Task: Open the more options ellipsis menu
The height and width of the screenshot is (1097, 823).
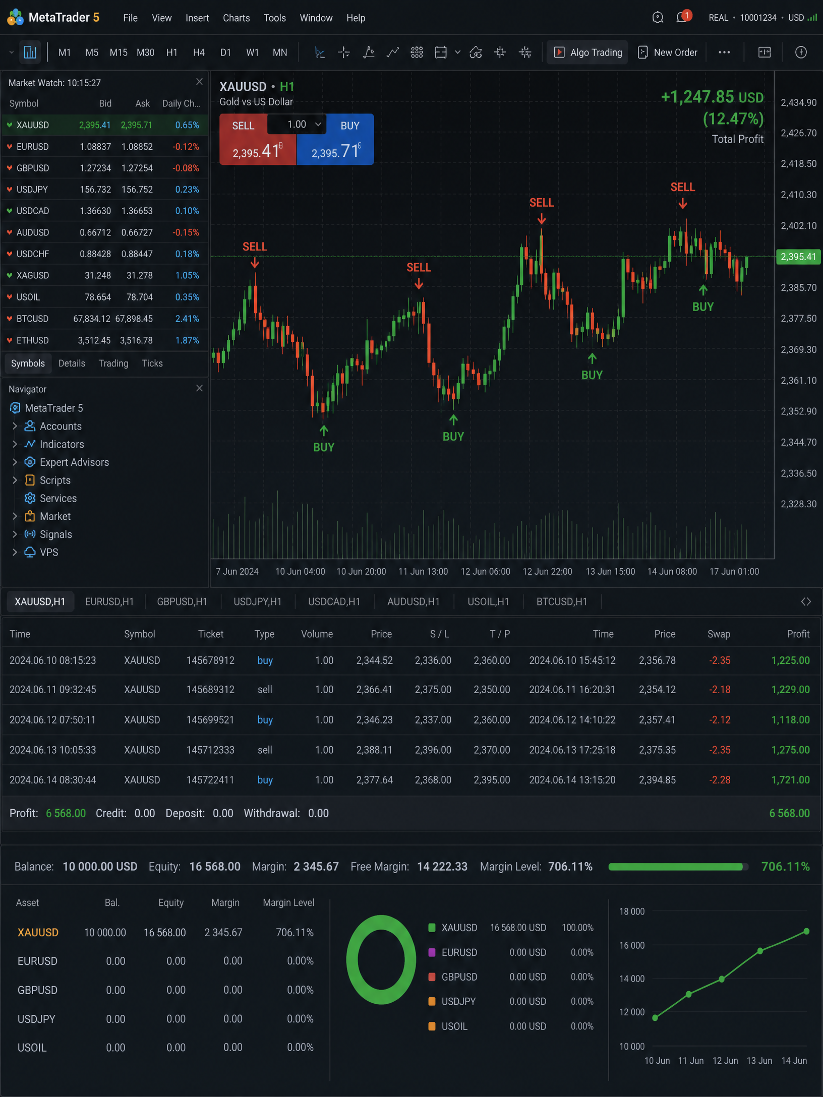Action: (x=724, y=52)
